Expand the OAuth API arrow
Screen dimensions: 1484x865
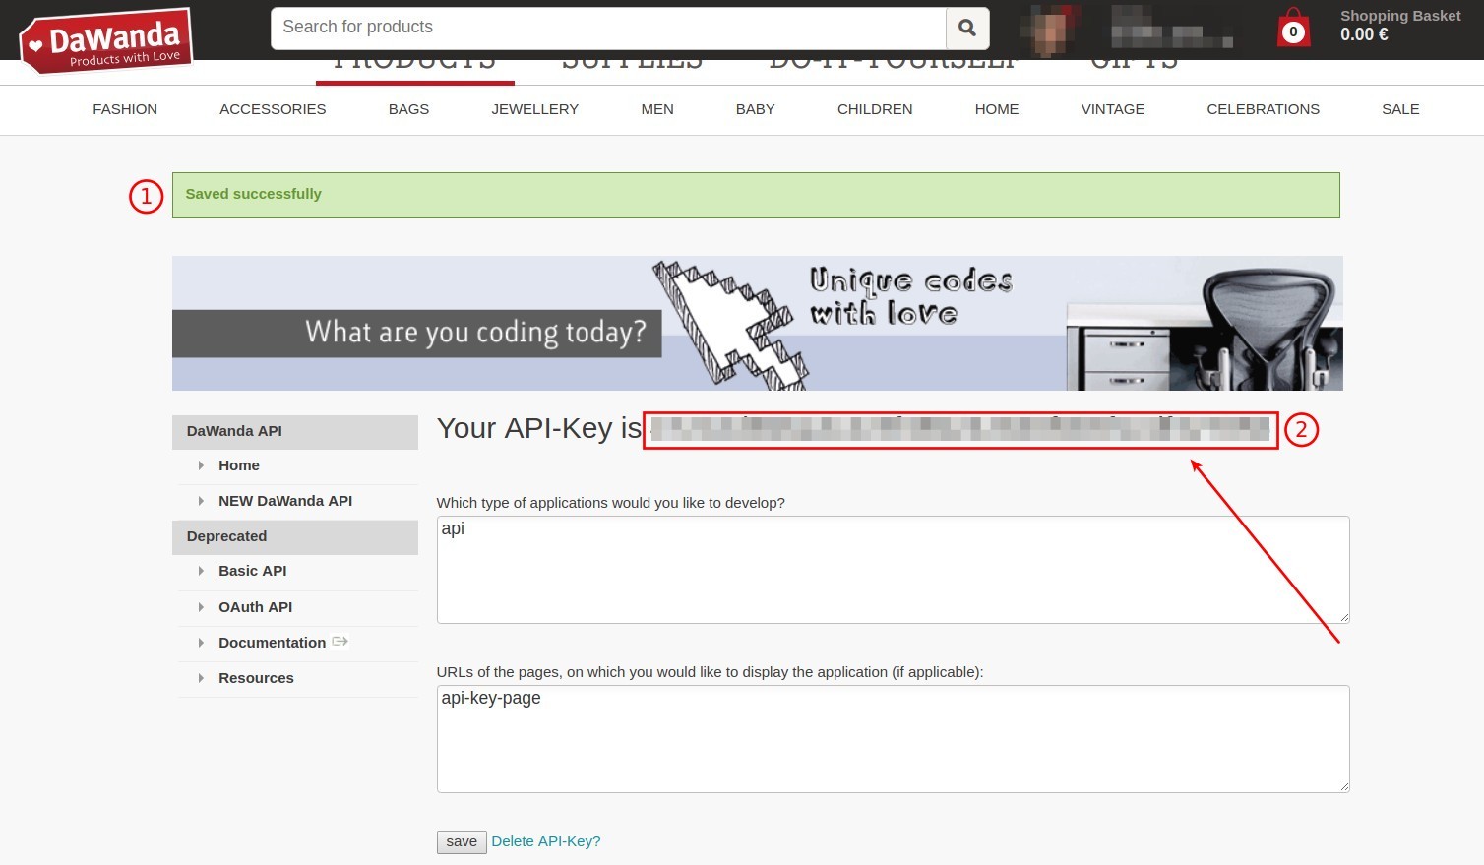click(201, 607)
